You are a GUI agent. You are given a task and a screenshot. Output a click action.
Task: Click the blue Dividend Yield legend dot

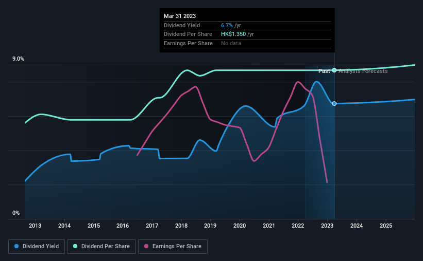(16, 246)
